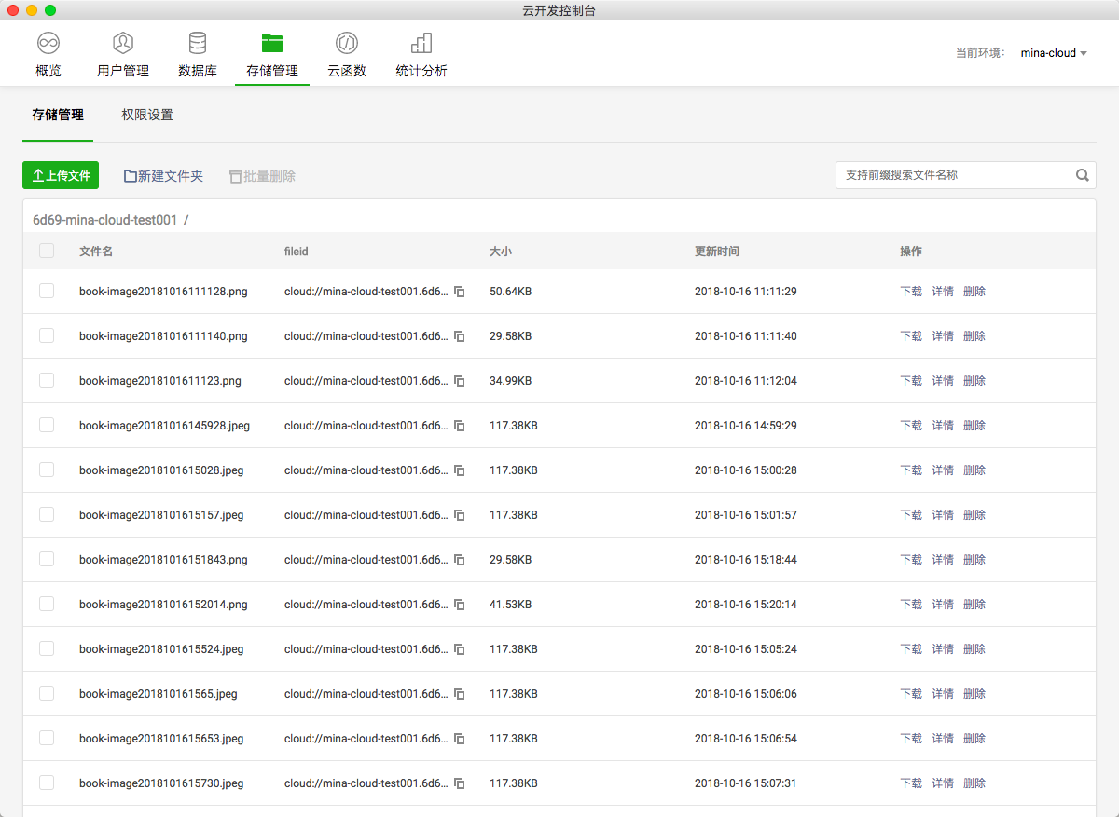This screenshot has width=1119, height=817.
Task: Select the 存储管理 sub-tab
Action: pos(58,115)
